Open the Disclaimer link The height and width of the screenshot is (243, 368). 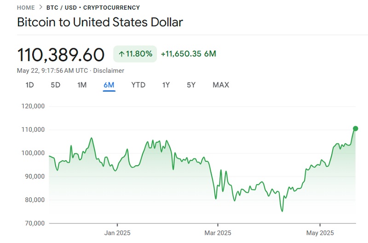tap(109, 70)
